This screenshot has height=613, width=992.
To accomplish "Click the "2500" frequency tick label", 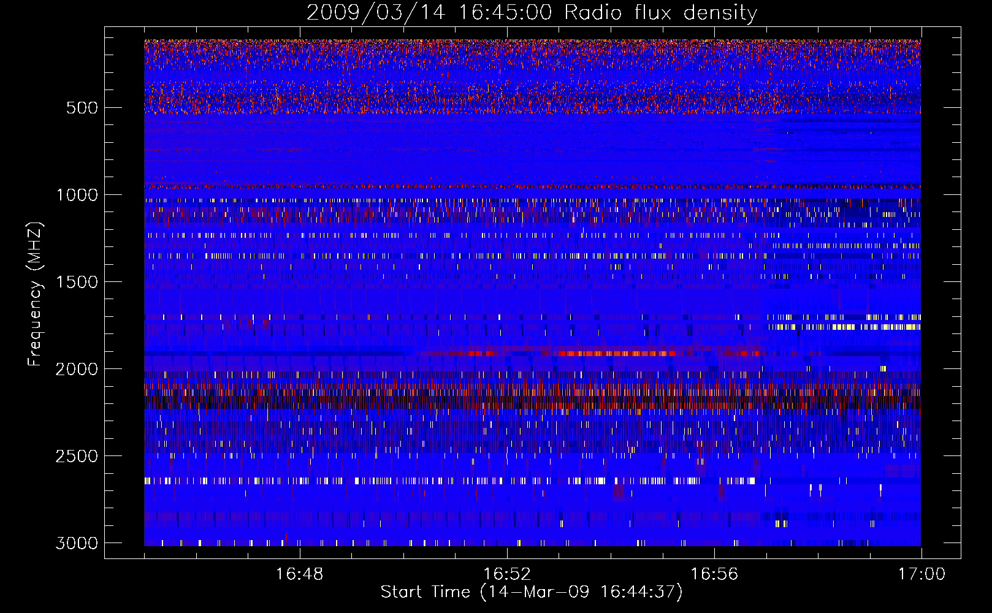I will [x=77, y=456].
